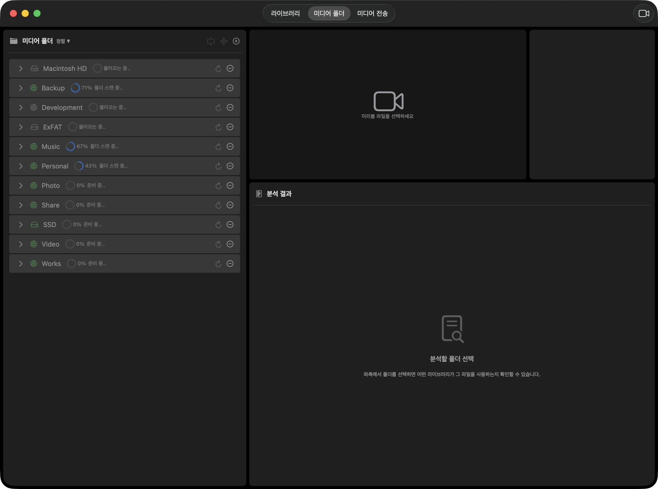
Task: Refresh the Photo folder
Action: click(218, 186)
